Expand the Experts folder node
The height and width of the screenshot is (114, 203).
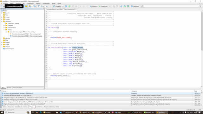click(2, 13)
